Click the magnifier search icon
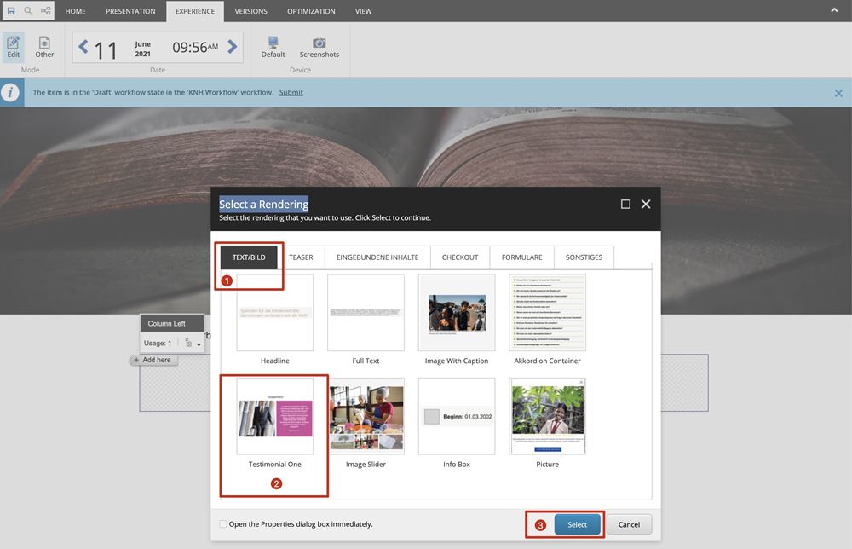The image size is (852, 549). click(28, 11)
